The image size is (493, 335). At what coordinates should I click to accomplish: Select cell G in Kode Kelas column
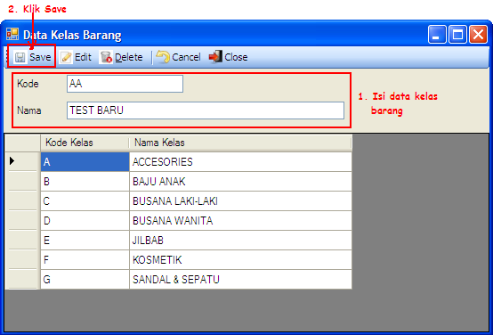85,279
